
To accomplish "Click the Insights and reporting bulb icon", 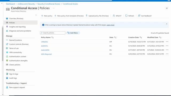I will 7,27.
